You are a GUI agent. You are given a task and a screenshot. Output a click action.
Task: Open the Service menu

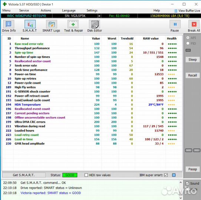pyautogui.click(x=24, y=10)
